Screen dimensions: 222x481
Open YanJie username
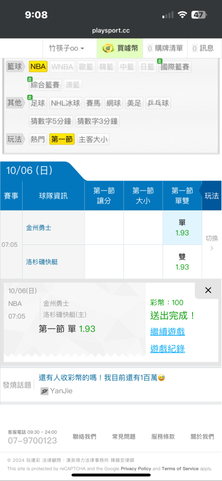tap(62, 391)
